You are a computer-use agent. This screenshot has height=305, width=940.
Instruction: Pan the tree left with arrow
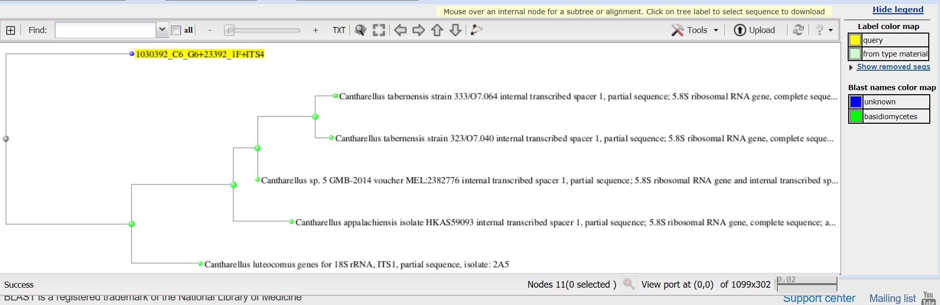coord(400,31)
